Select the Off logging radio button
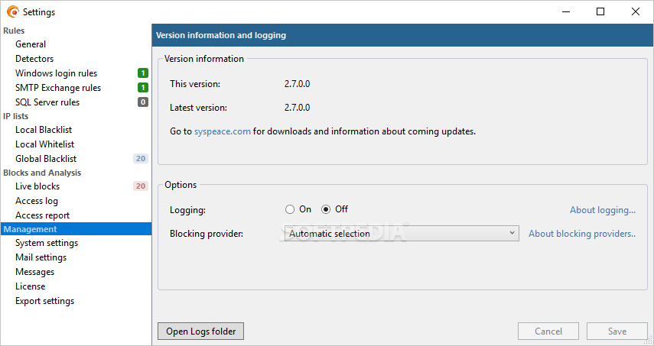654x346 pixels. 326,209
